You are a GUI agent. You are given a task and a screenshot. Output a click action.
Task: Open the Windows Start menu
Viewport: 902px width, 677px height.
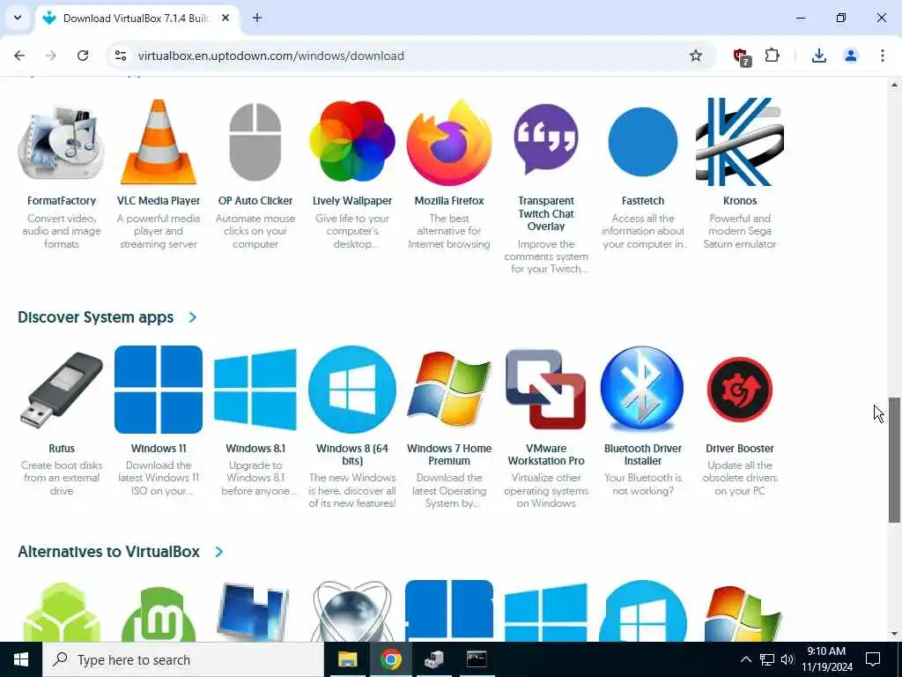tap(21, 659)
